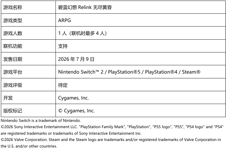Screen dimensions: 226x149
Task: Click the 游戏类型 label cell
Action: coord(13,20)
